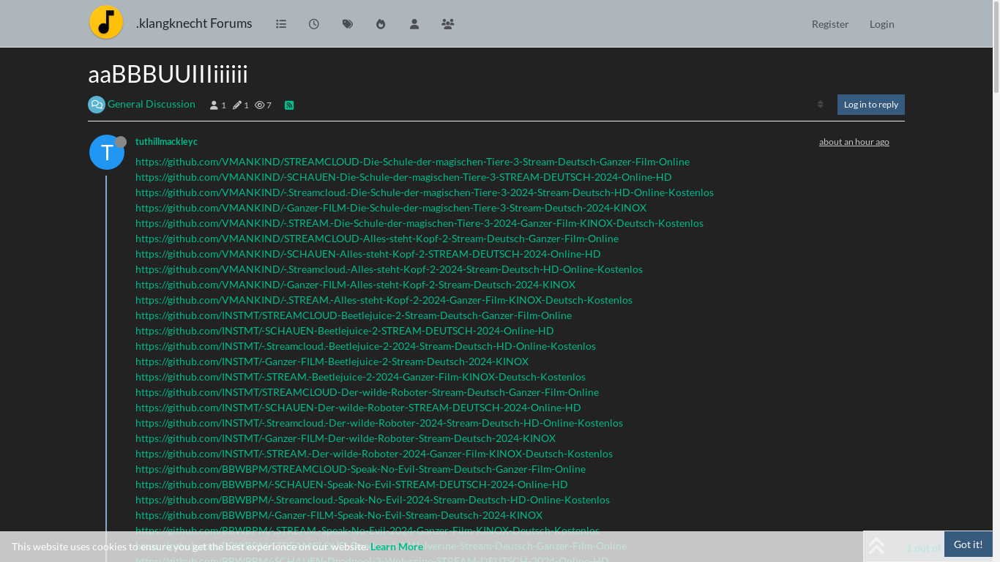This screenshot has height=562, width=1000.
Task: Open the BBWBPM SCHAUEN Speak-No-Evil link
Action: click(351, 484)
